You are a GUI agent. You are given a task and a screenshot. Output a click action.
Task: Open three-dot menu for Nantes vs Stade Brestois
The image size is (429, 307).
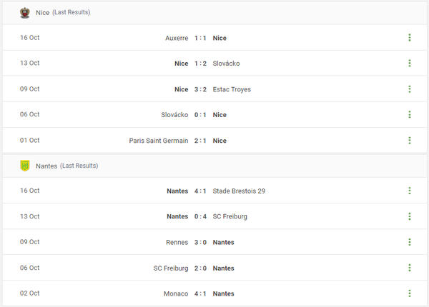click(410, 191)
